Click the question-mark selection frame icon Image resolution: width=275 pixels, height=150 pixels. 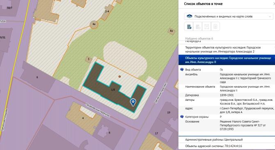206,27
